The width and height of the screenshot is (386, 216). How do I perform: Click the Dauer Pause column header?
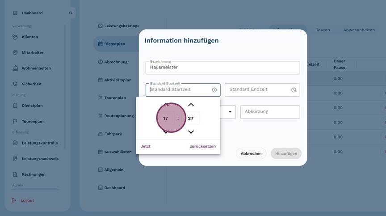(x=340, y=64)
